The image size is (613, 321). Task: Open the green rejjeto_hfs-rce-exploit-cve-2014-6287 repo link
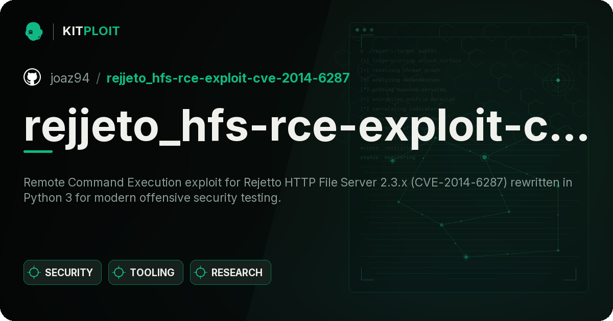(228, 78)
